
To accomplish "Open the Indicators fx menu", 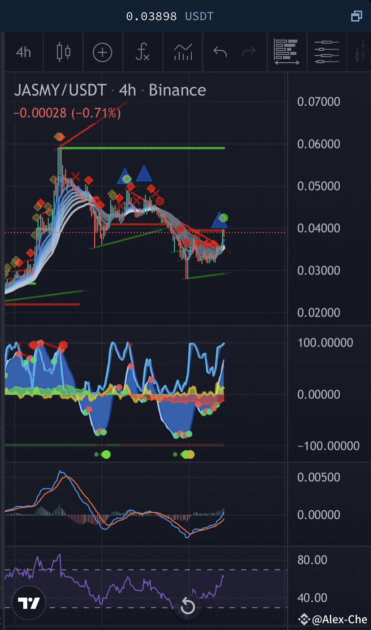I will pos(142,52).
